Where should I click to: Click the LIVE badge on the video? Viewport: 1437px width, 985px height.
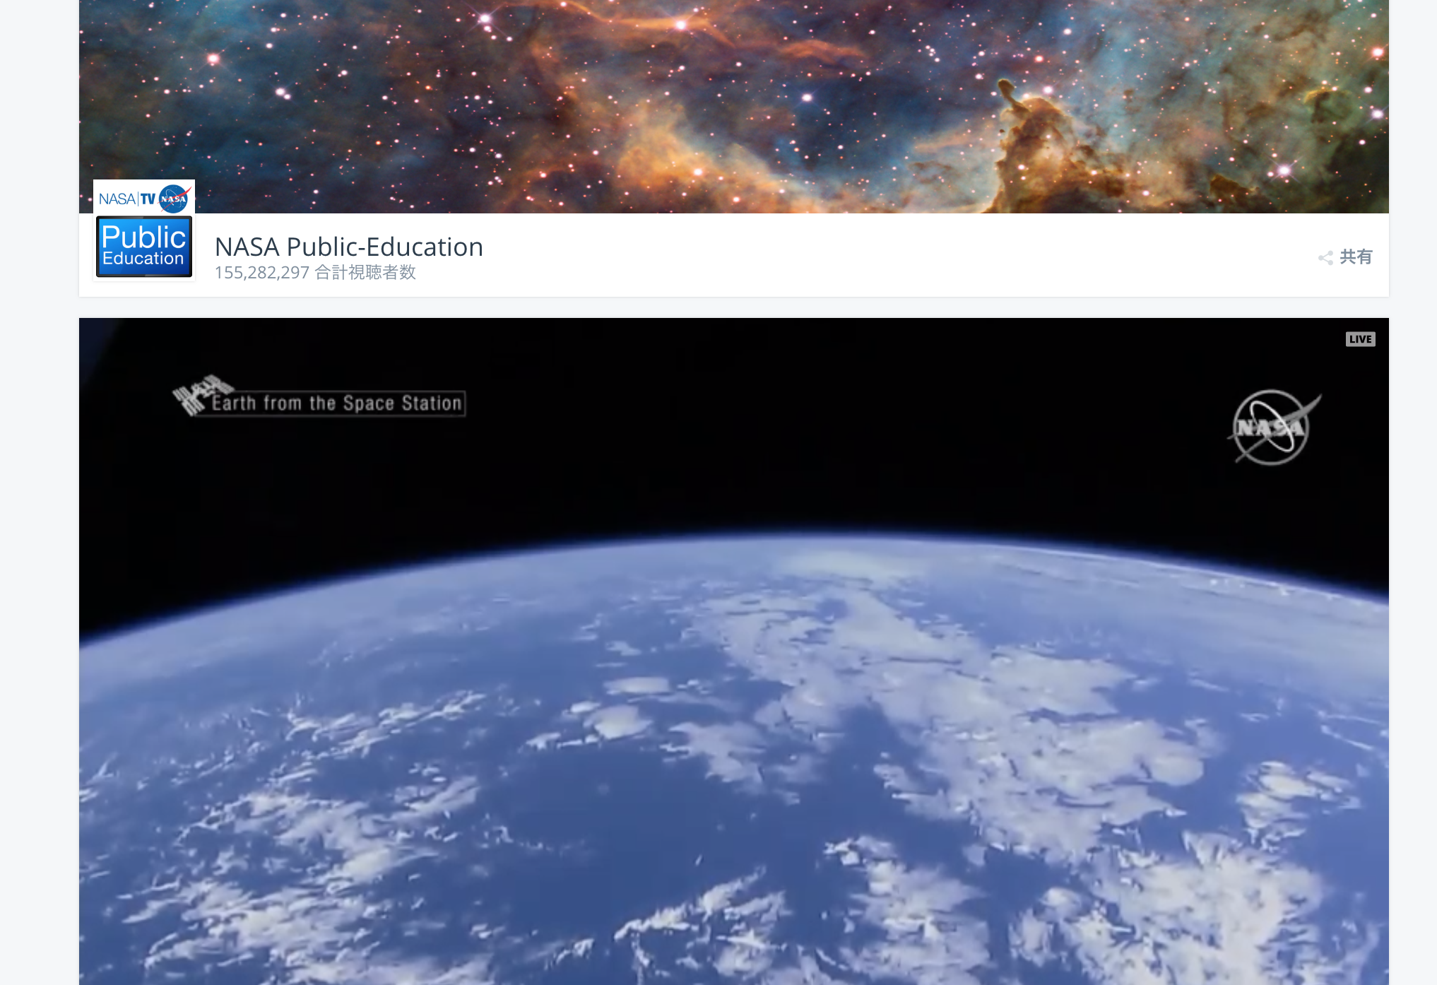pos(1360,339)
